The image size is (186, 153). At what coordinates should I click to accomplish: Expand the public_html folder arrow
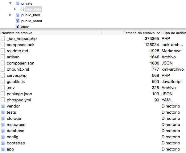(10, 15)
